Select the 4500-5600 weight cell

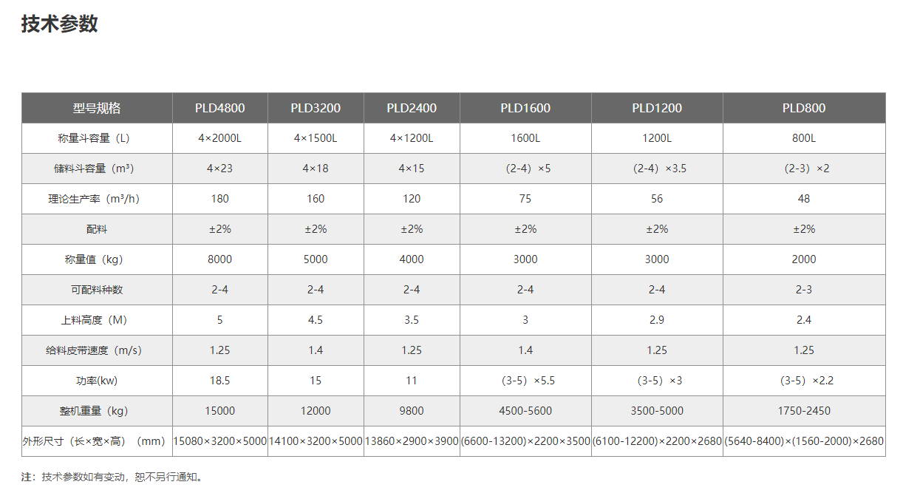point(525,411)
